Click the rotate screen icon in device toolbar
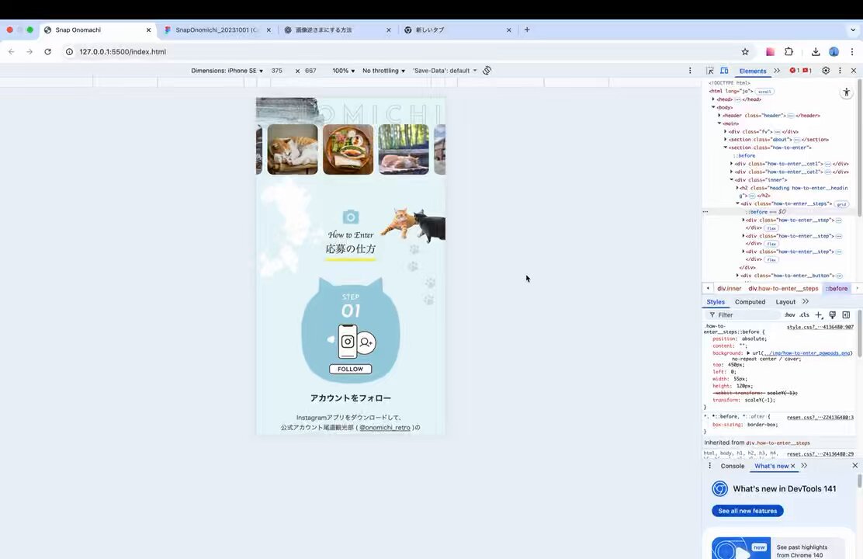863x559 pixels. 487,71
